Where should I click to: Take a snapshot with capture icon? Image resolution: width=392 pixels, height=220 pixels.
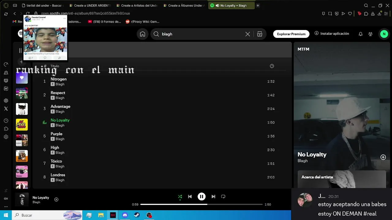(x=330, y=13)
